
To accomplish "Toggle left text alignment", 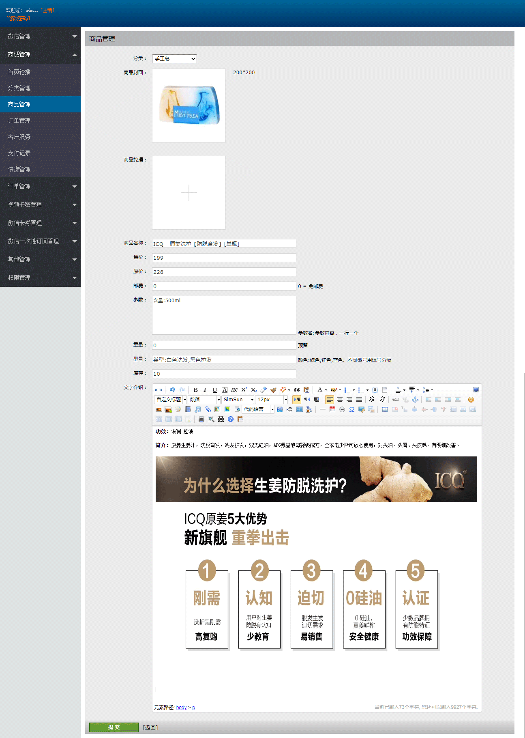I will tap(330, 400).
